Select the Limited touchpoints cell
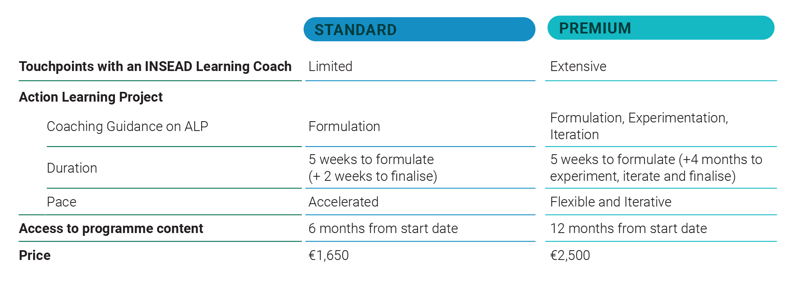 click(330, 67)
